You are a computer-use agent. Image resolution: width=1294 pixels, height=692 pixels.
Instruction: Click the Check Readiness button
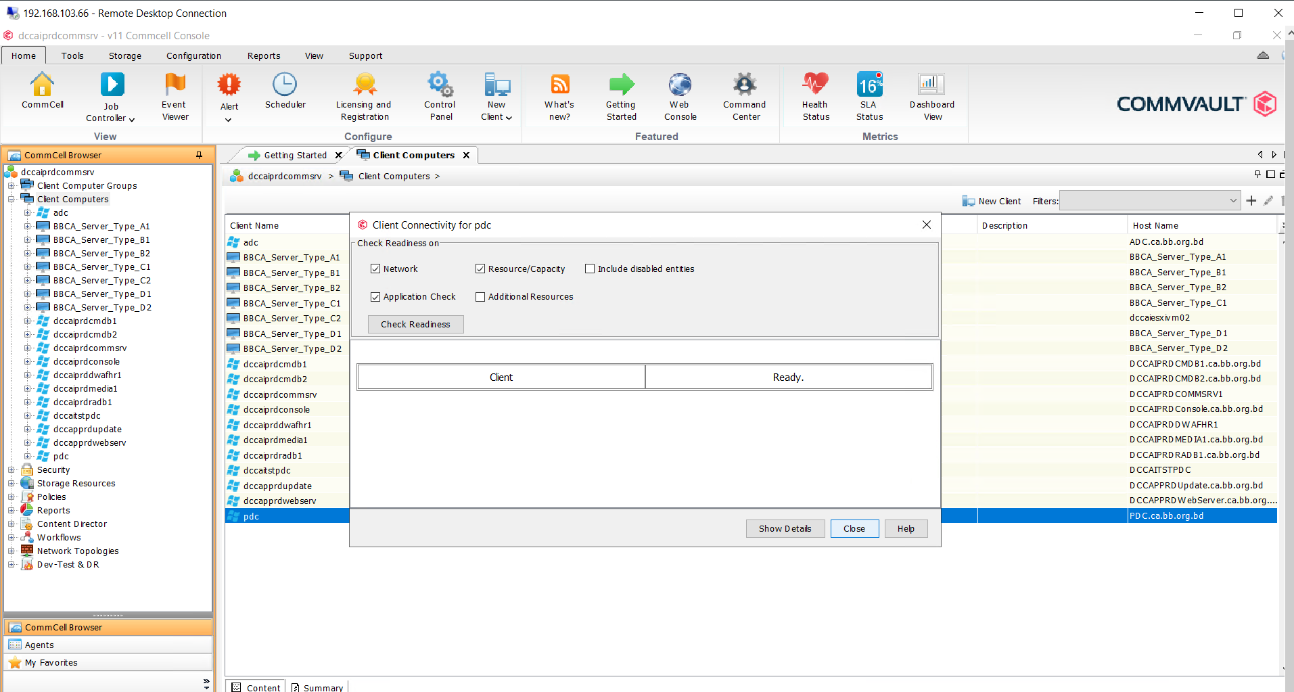(x=415, y=324)
